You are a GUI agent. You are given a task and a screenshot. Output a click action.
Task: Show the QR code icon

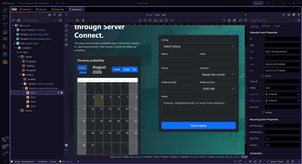(x=234, y=20)
